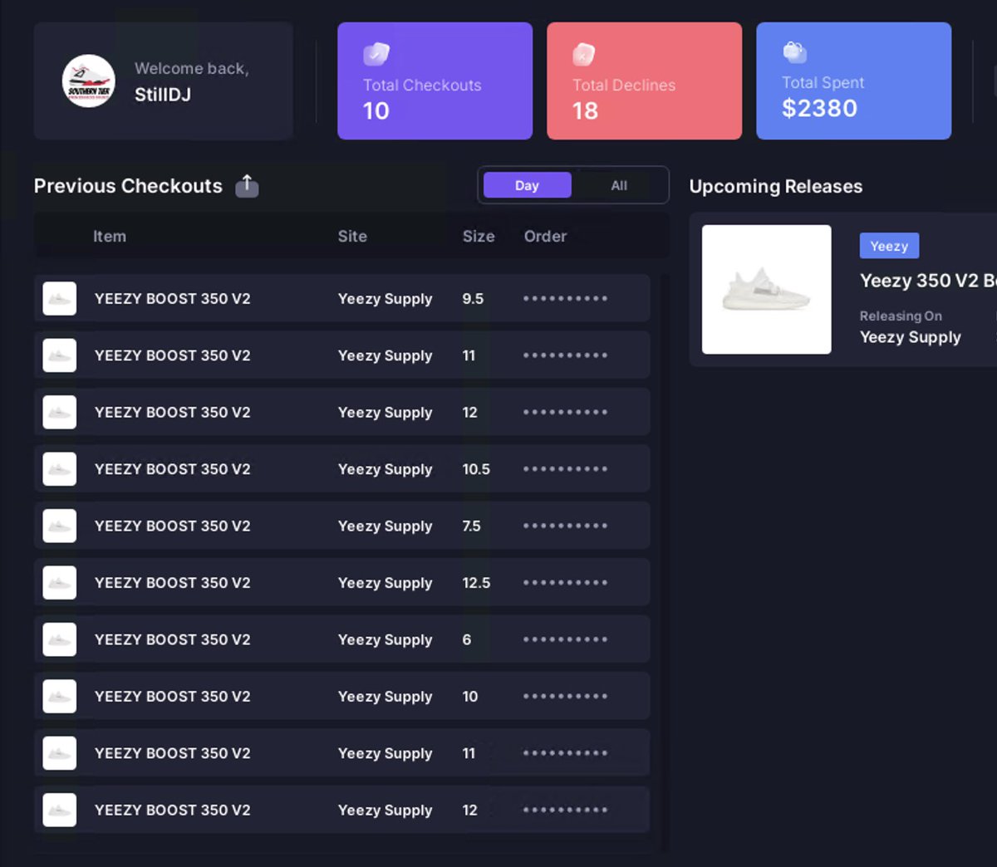Click the Order column header
This screenshot has width=997, height=867.
tap(545, 236)
